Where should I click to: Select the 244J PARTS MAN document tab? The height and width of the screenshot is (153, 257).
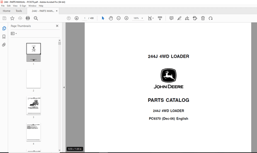click(43, 11)
